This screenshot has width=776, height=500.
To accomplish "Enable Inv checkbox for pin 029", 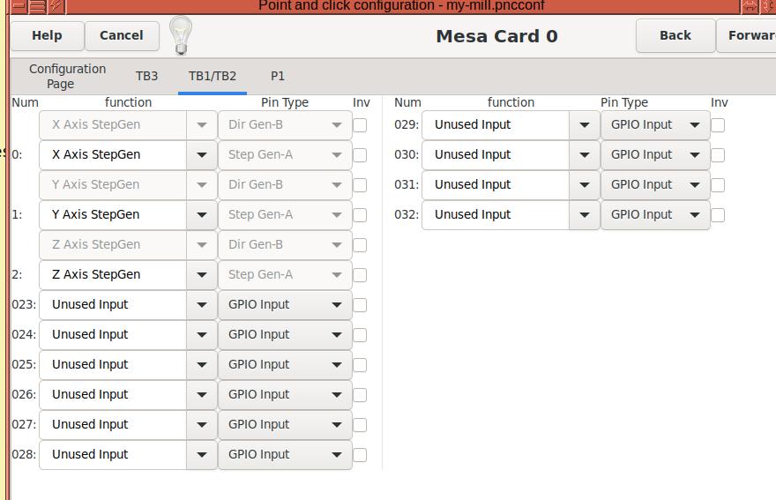I will click(x=718, y=126).
